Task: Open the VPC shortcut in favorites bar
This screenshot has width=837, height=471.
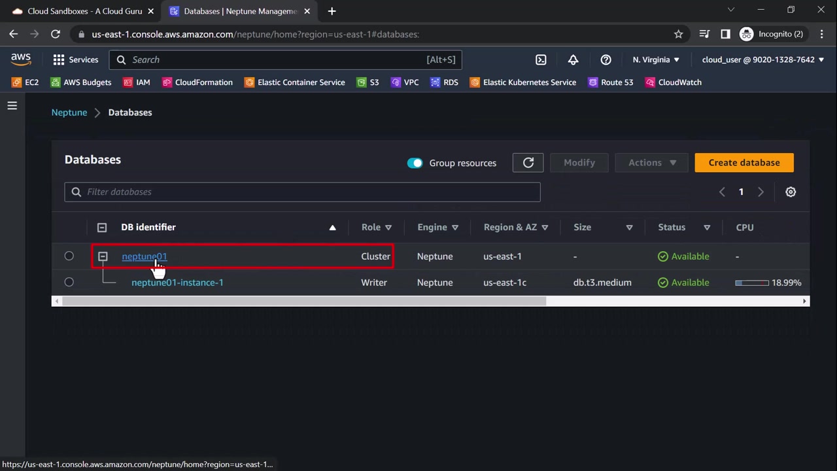Action: [405, 82]
